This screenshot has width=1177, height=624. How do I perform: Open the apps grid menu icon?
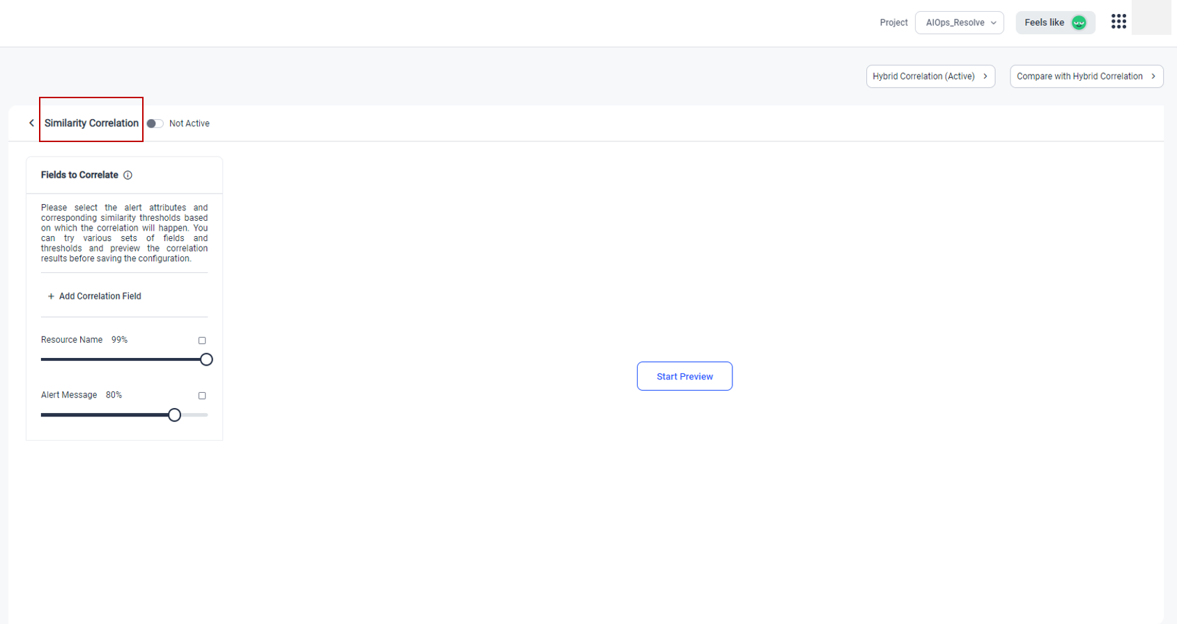pos(1118,22)
